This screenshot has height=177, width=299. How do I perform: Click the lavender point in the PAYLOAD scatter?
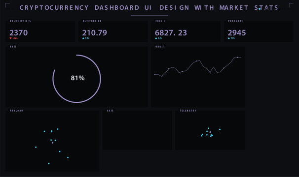[52, 143]
